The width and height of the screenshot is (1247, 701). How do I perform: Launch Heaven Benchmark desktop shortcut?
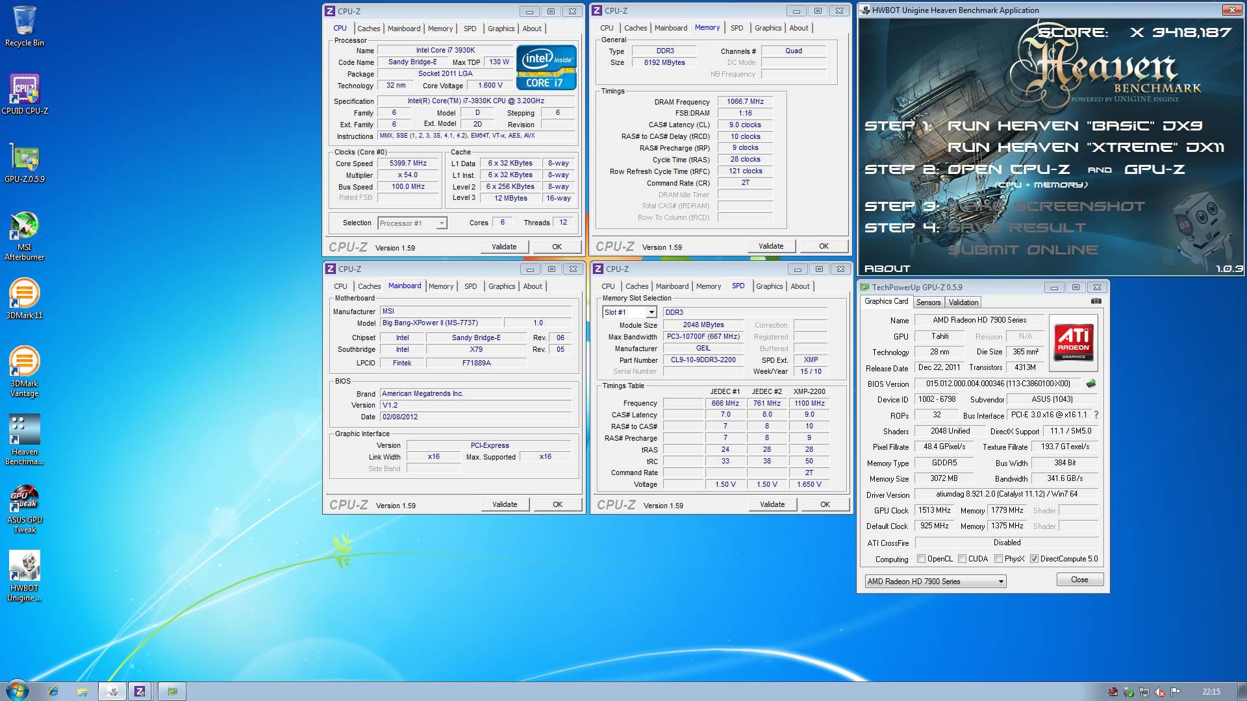point(25,440)
